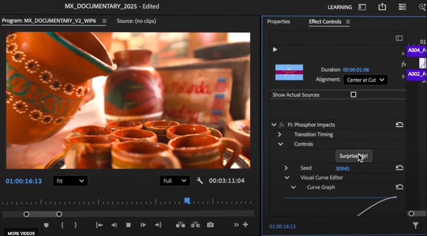Enable the Show Actual Sources checkbox
Image resolution: width=427 pixels, height=236 pixels.
point(353,94)
